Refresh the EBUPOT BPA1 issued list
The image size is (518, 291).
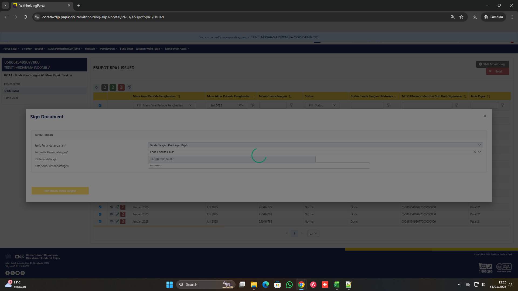click(x=97, y=87)
